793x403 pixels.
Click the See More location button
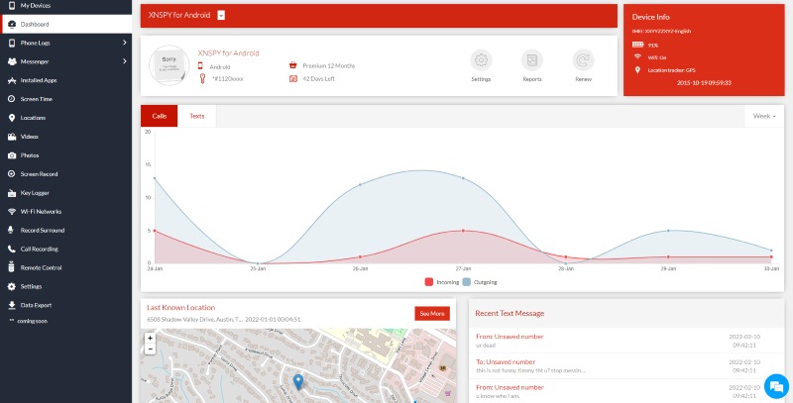[x=431, y=313]
